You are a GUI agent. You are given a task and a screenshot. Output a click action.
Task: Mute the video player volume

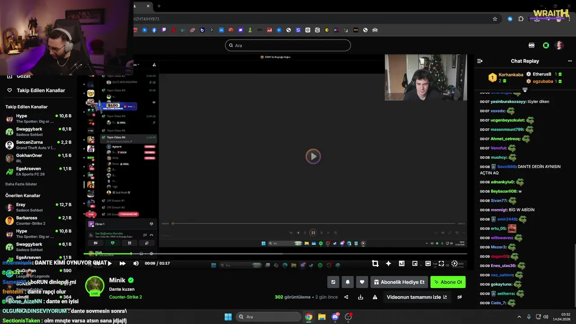136,263
